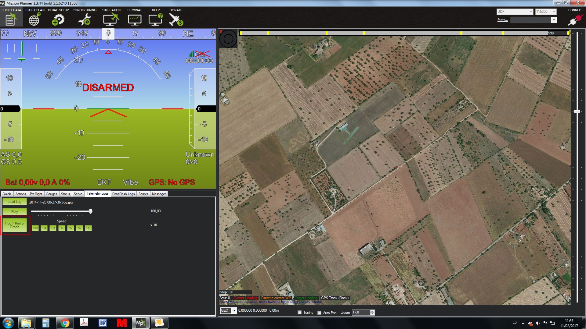
Task: Enable the Tuning checkbox
Action: pos(300,313)
